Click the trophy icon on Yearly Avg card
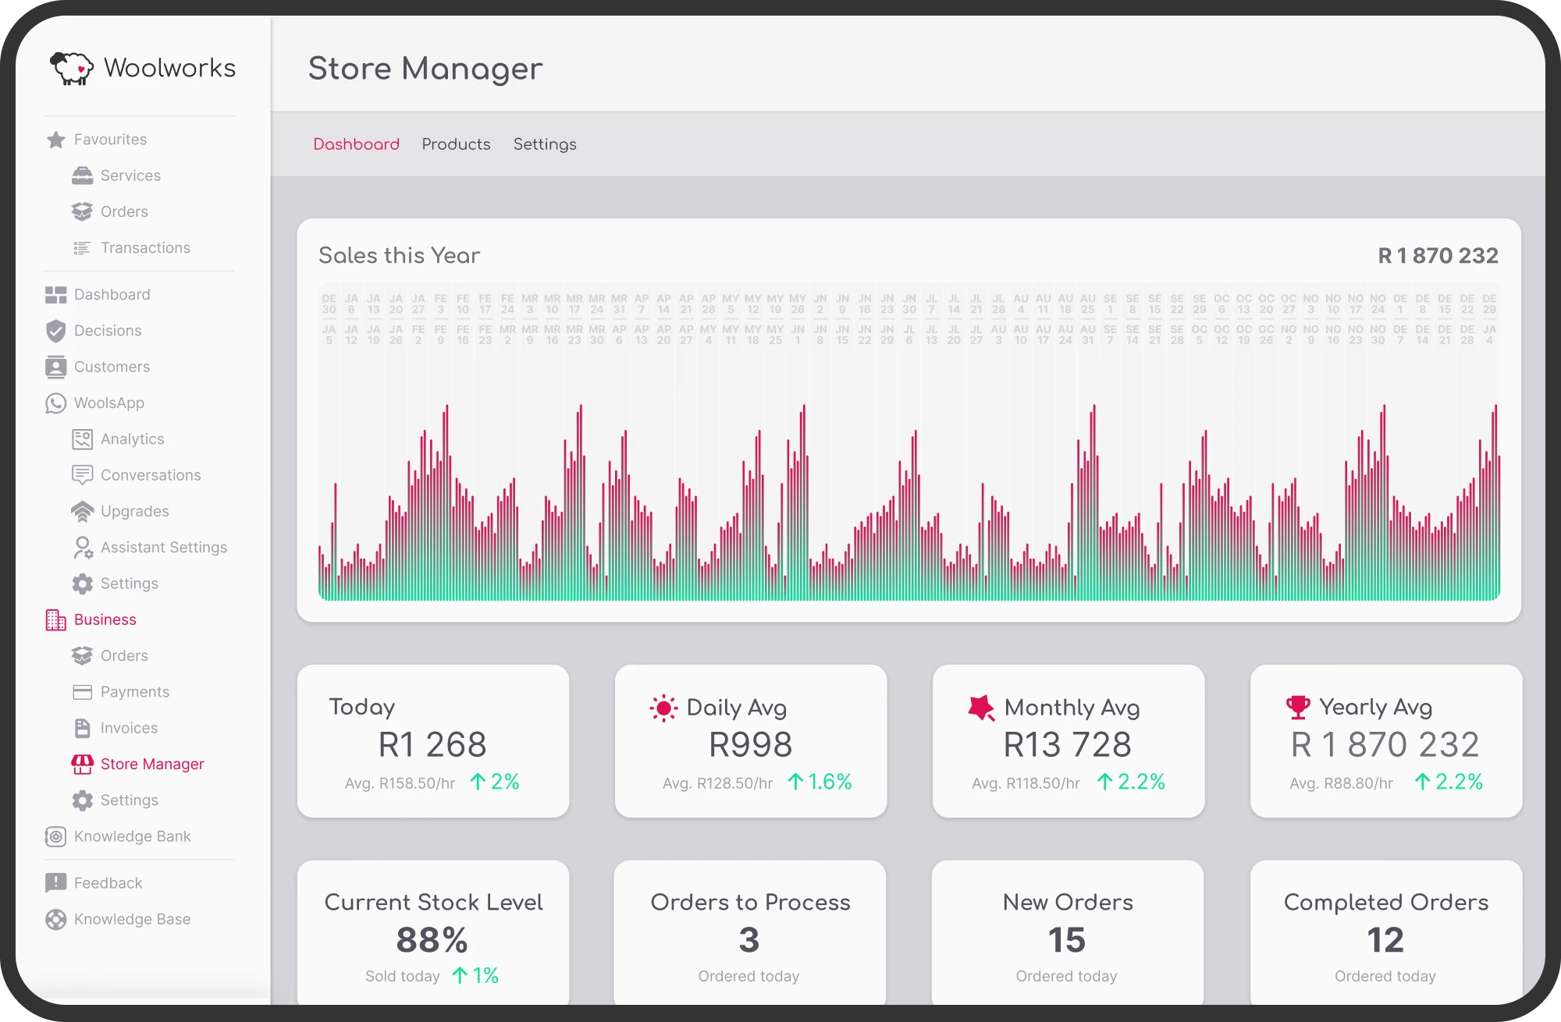The width and height of the screenshot is (1561, 1022). pos(1297,707)
